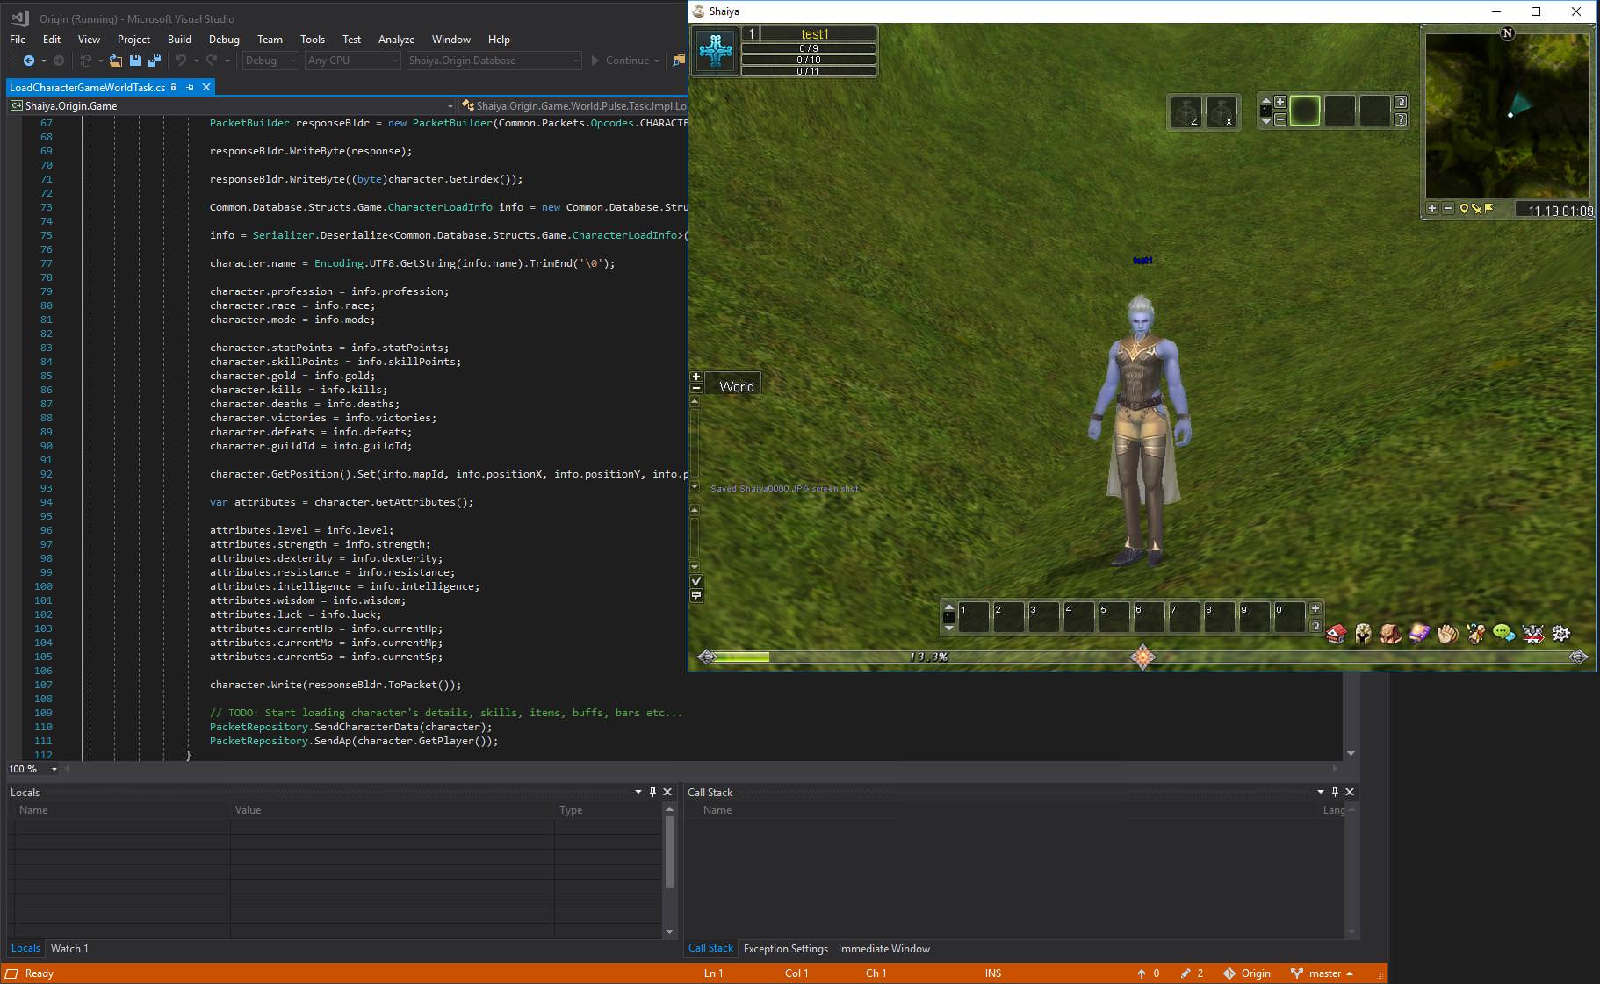Expand the Continue button dropdown arrow
This screenshot has width=1600, height=984.
coord(658,61)
